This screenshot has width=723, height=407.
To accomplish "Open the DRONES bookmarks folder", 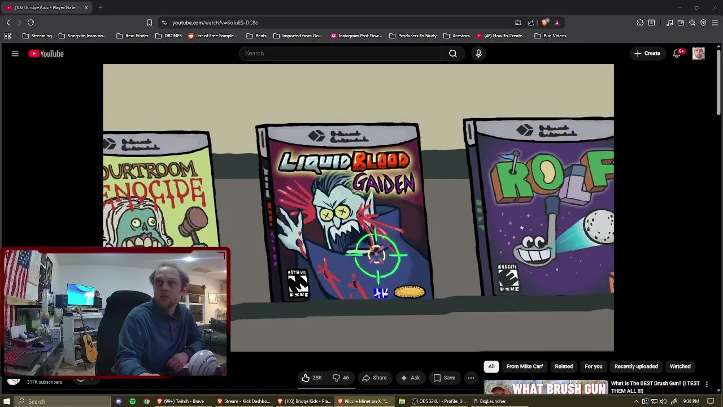I will coord(168,36).
